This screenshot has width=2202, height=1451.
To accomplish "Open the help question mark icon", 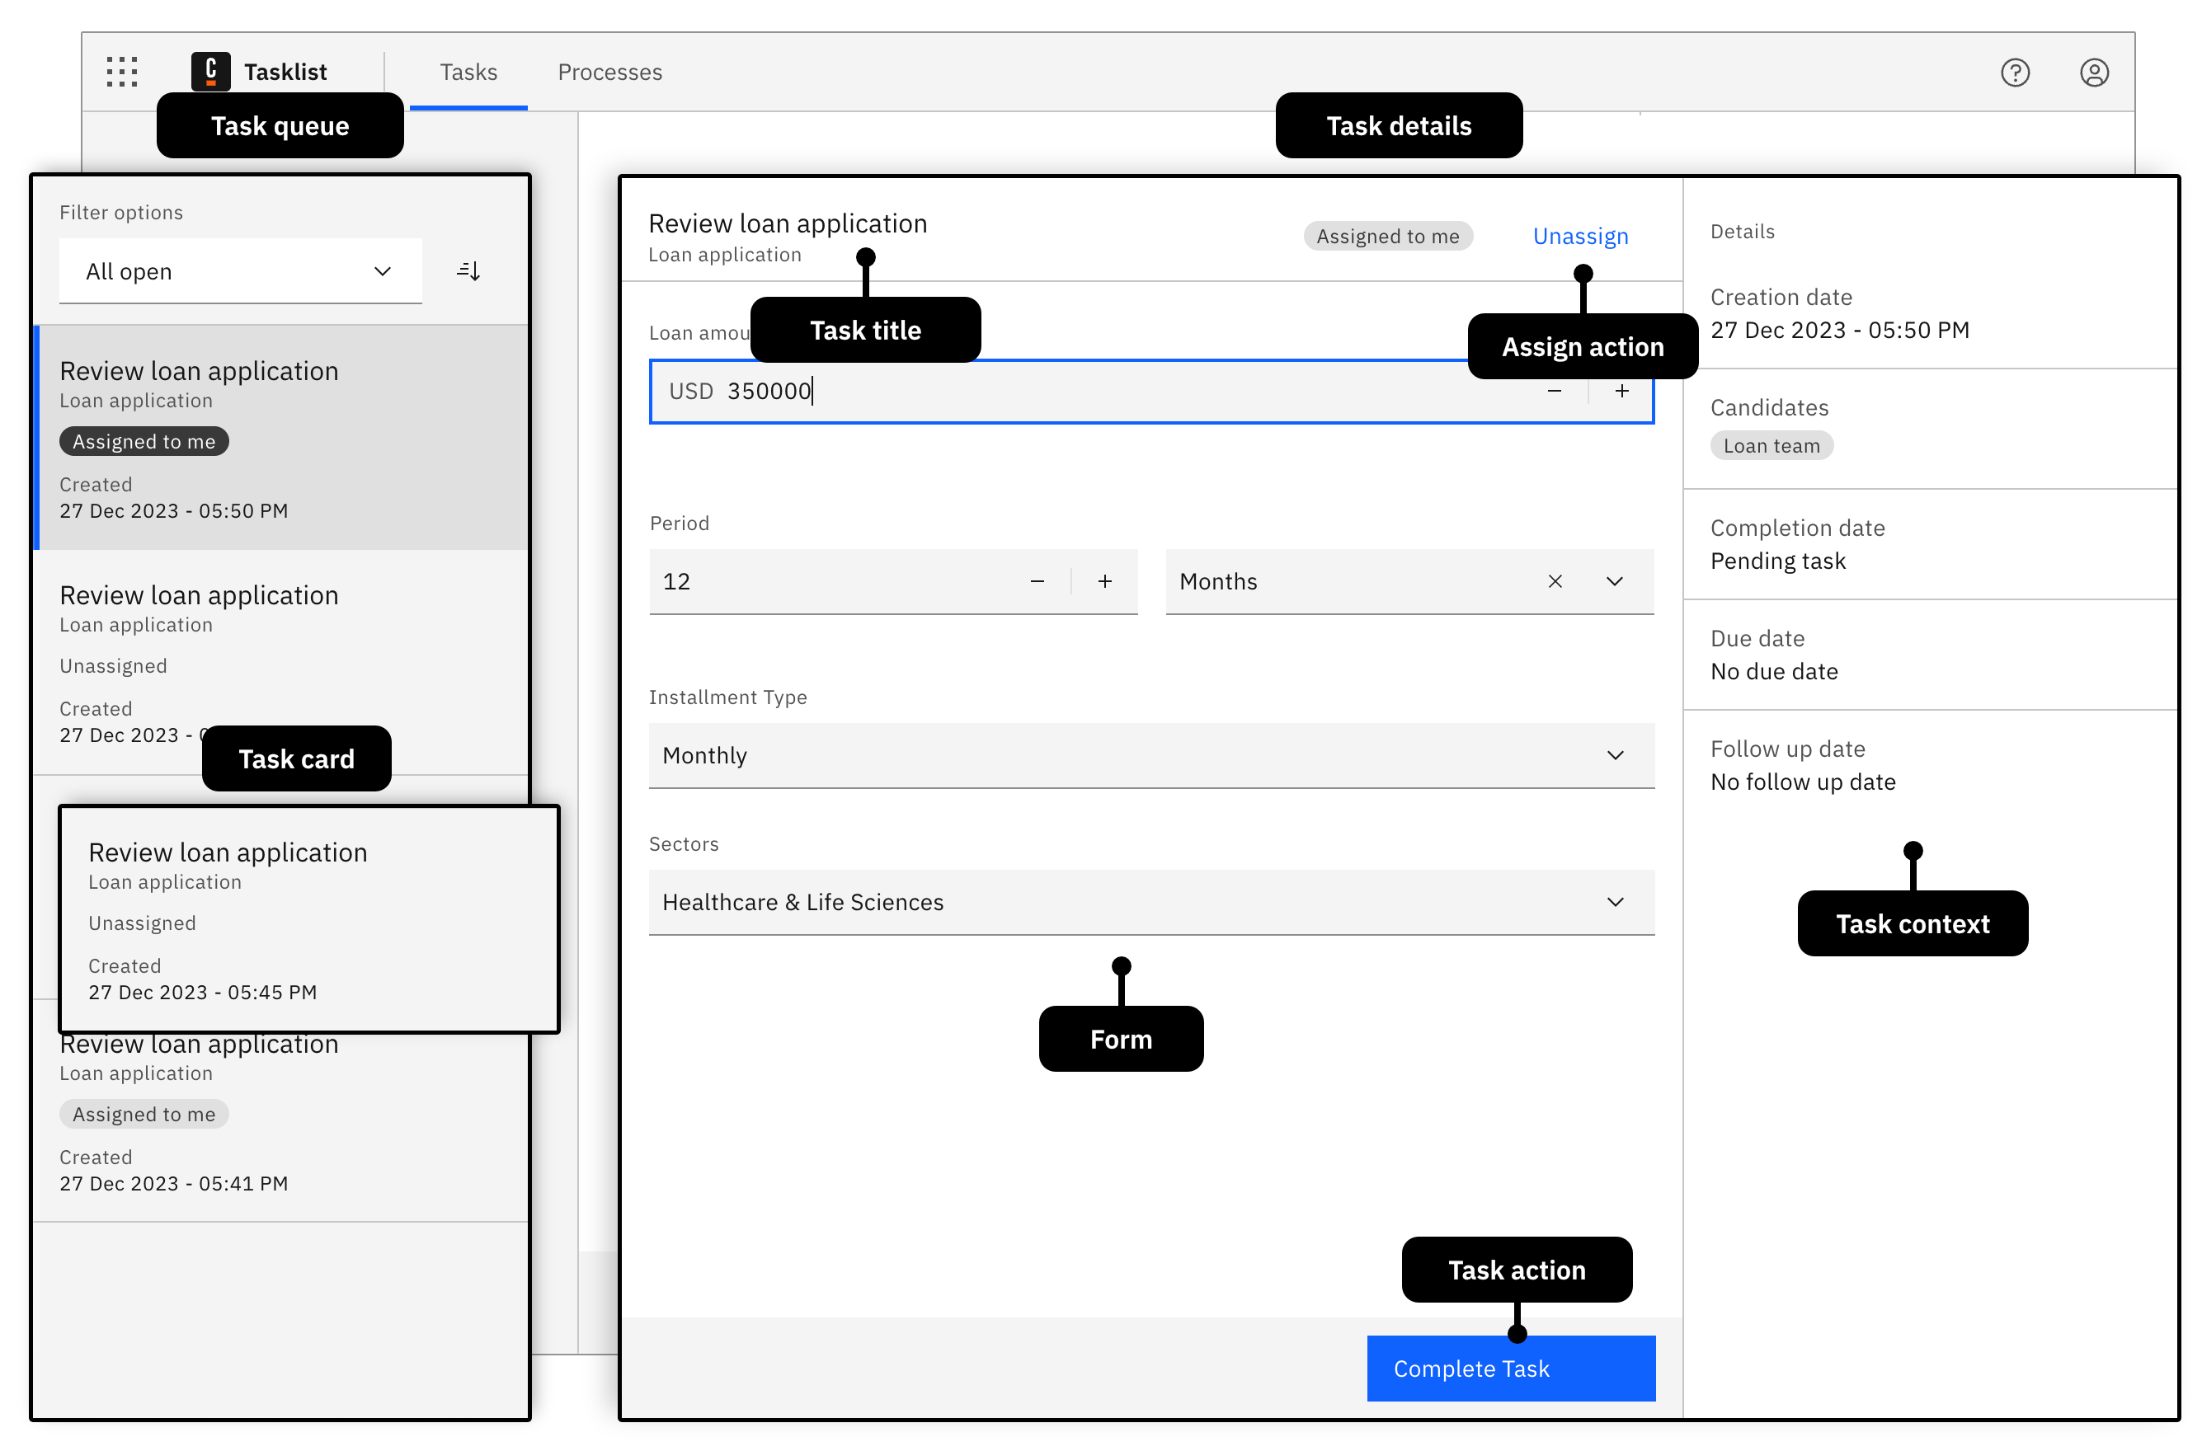I will point(2014,73).
